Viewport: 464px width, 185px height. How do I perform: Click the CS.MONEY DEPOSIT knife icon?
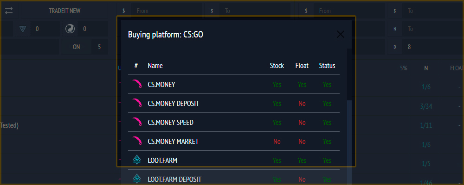(136, 103)
